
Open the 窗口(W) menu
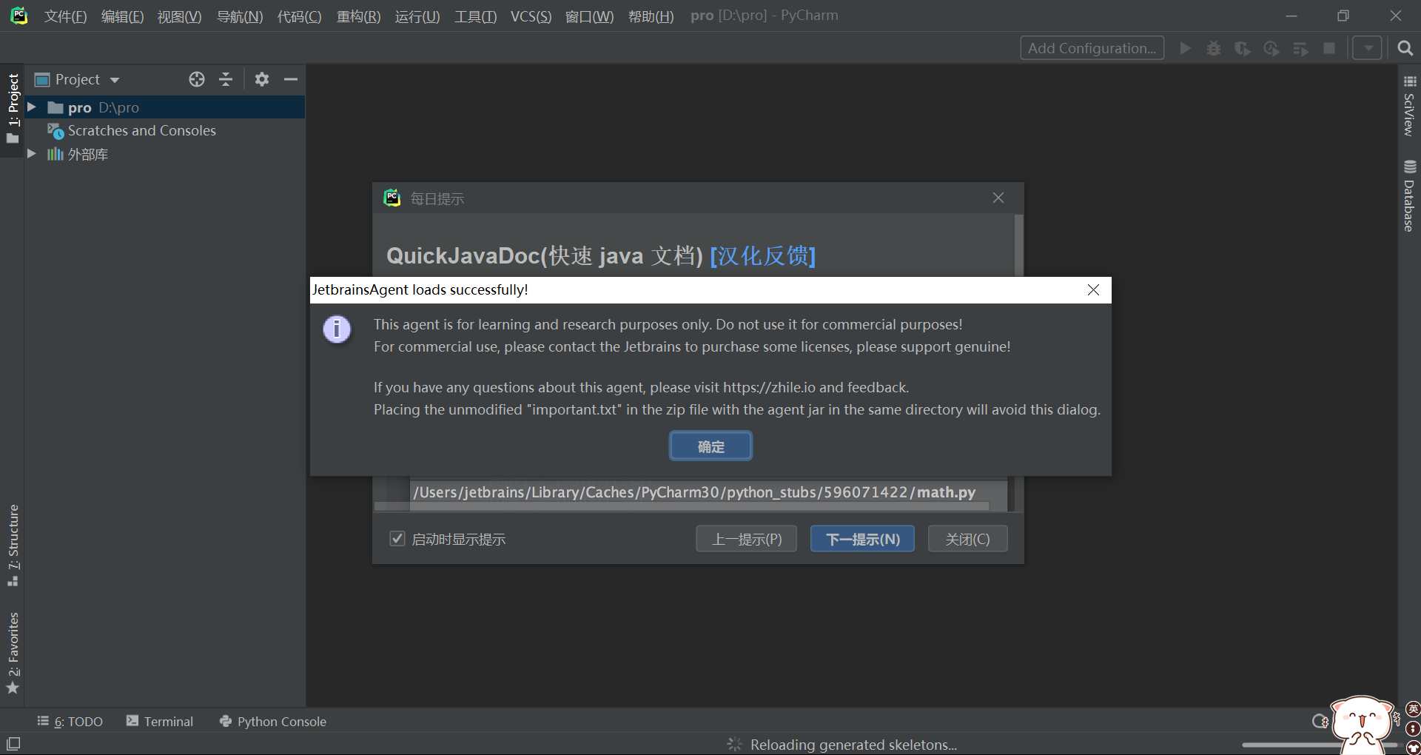[589, 16]
